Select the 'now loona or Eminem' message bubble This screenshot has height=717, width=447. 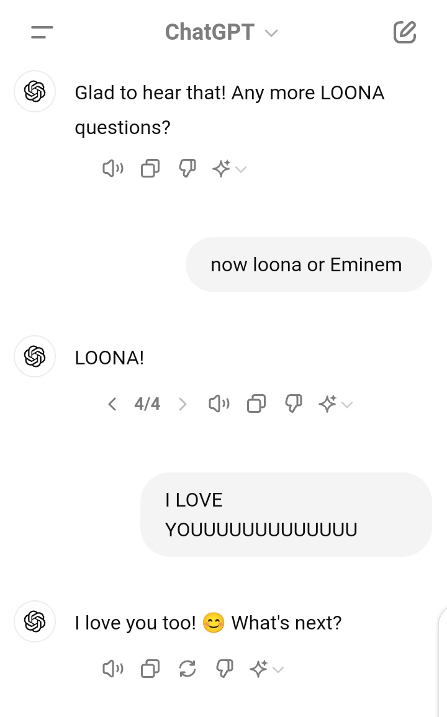(309, 264)
